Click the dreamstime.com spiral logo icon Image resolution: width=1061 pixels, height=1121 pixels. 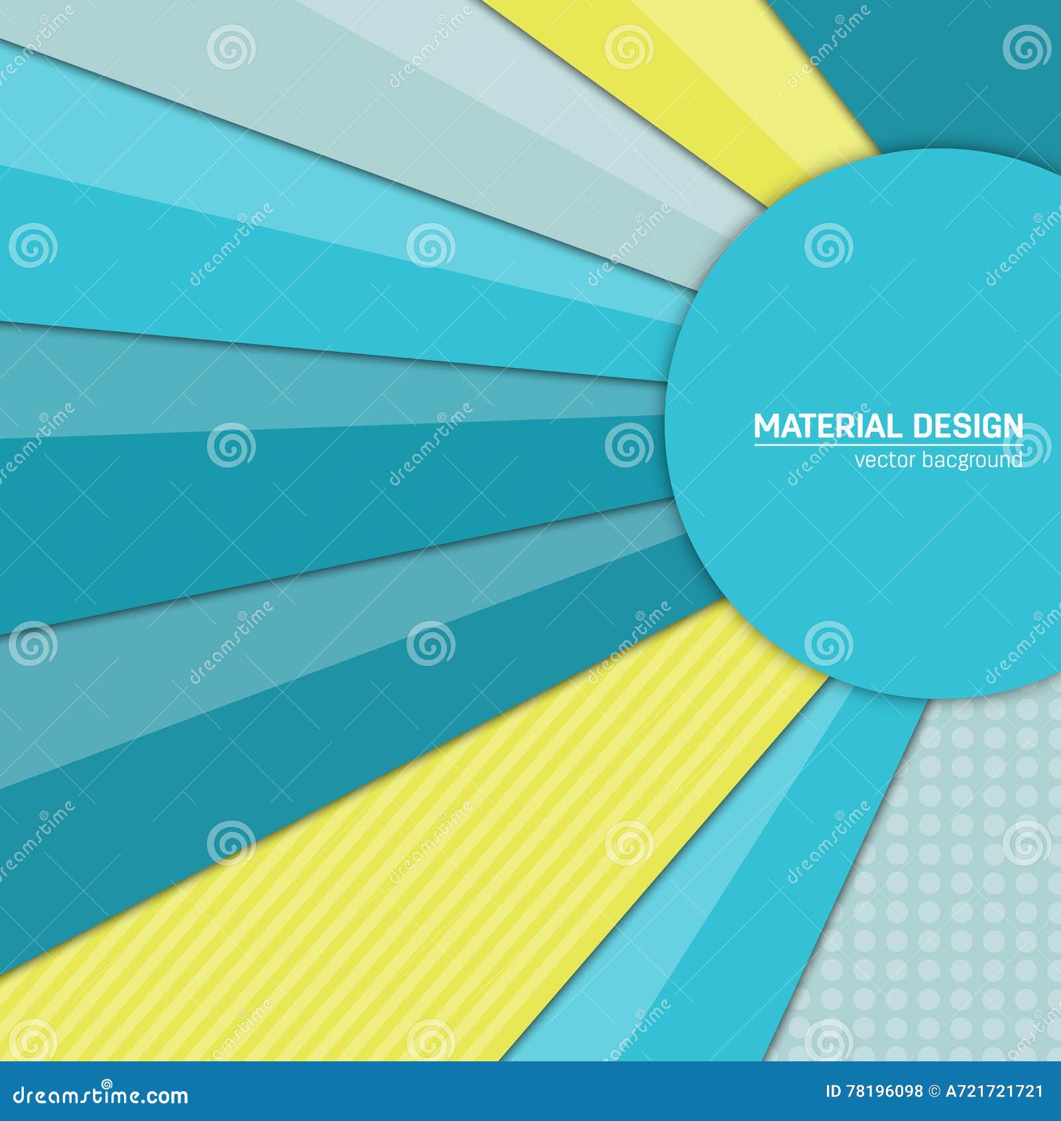pos(106,1083)
